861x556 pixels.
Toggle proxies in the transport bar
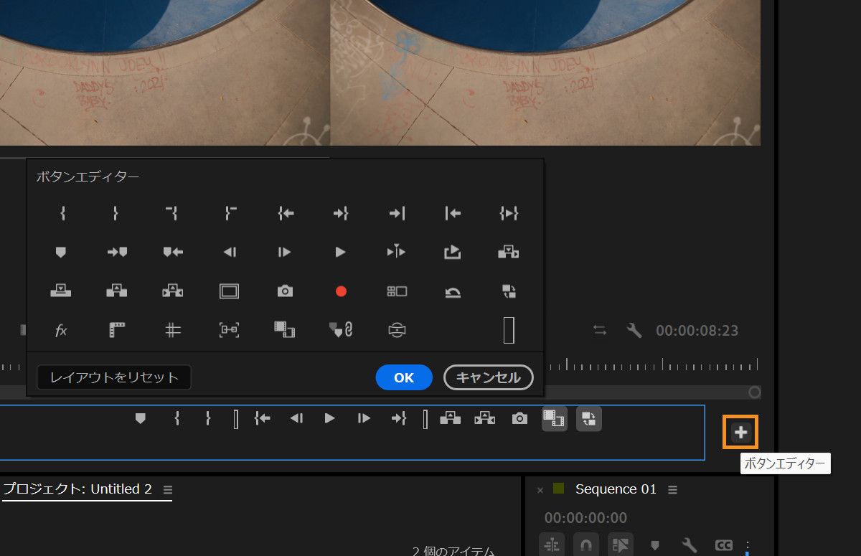coord(589,419)
